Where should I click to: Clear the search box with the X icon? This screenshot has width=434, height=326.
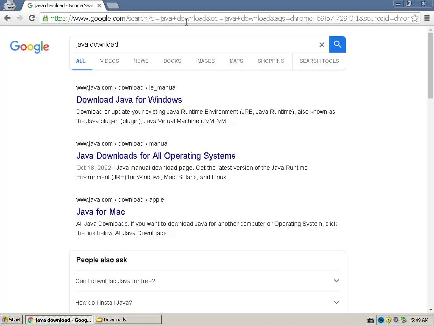coord(322,45)
